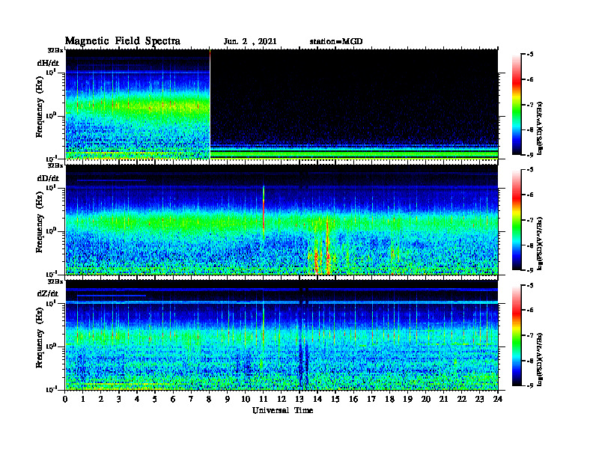Viewport: 593px width, 458px height.
Task: Click the "11" hour tick label
Action: click(x=264, y=400)
